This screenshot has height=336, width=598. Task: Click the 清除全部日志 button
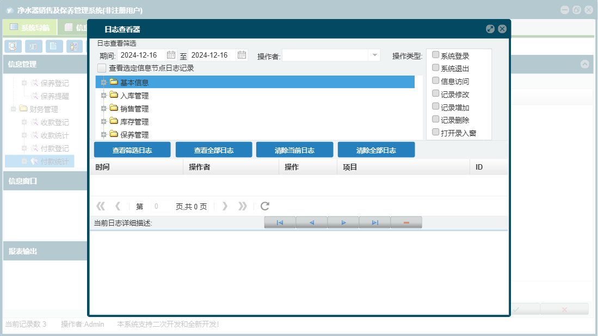pyautogui.click(x=376, y=150)
